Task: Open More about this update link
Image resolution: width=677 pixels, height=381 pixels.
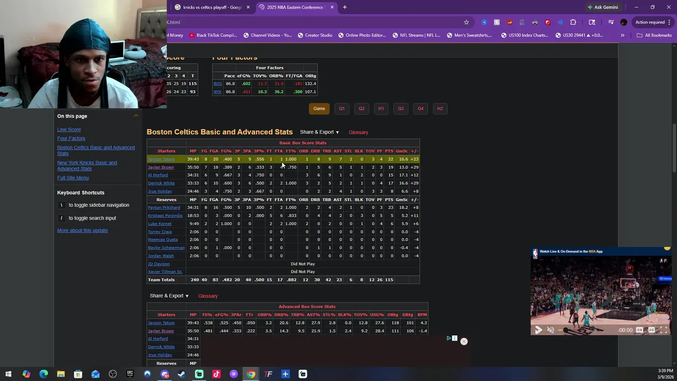Action: pos(83,231)
